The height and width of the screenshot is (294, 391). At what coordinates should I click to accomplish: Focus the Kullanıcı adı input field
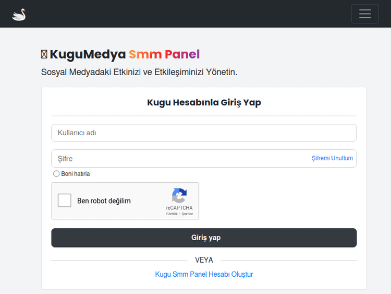204,133
